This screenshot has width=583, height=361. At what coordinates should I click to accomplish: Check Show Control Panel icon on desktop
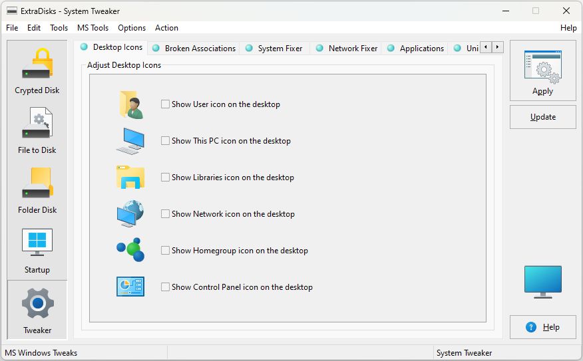coord(166,287)
